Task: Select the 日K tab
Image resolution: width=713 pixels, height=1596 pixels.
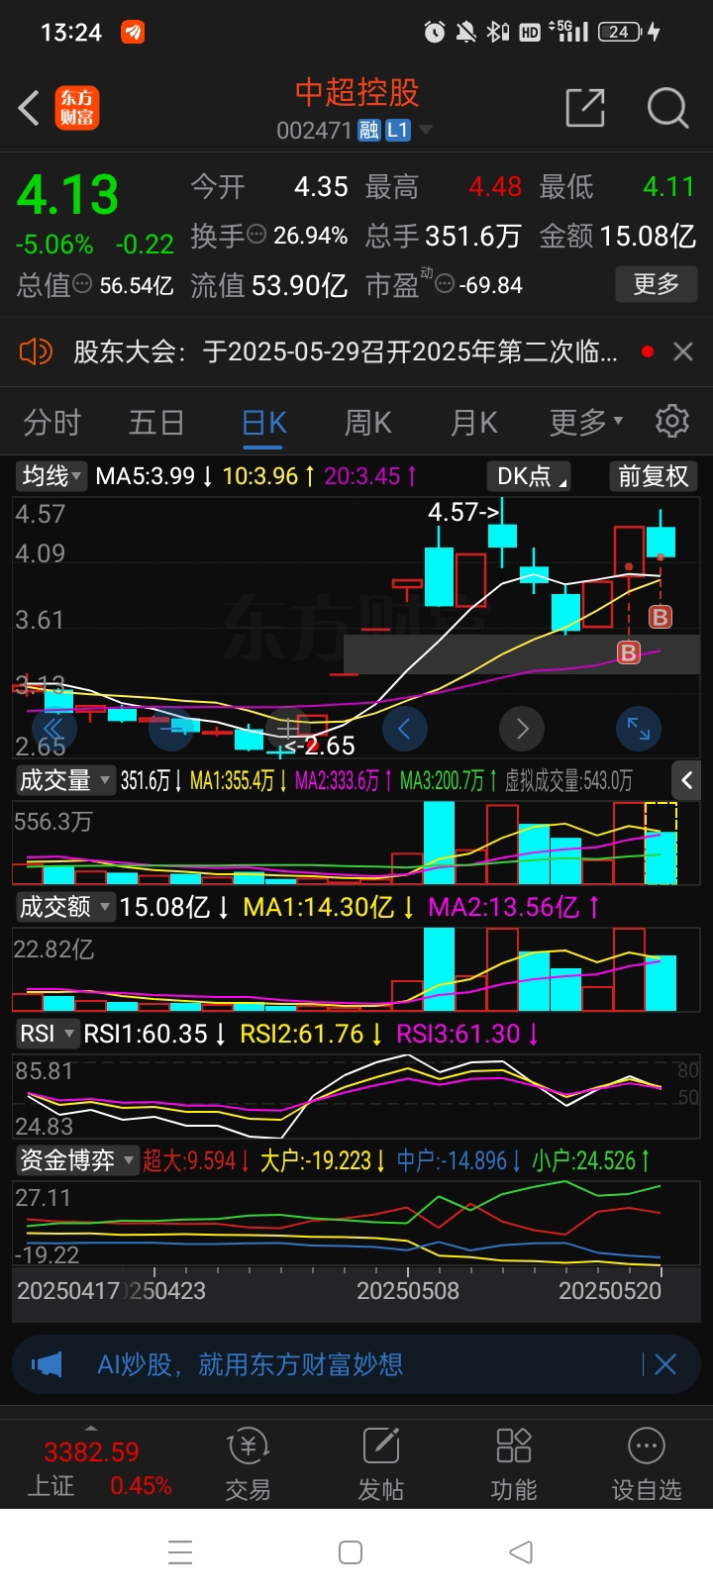Action: pyautogui.click(x=264, y=423)
